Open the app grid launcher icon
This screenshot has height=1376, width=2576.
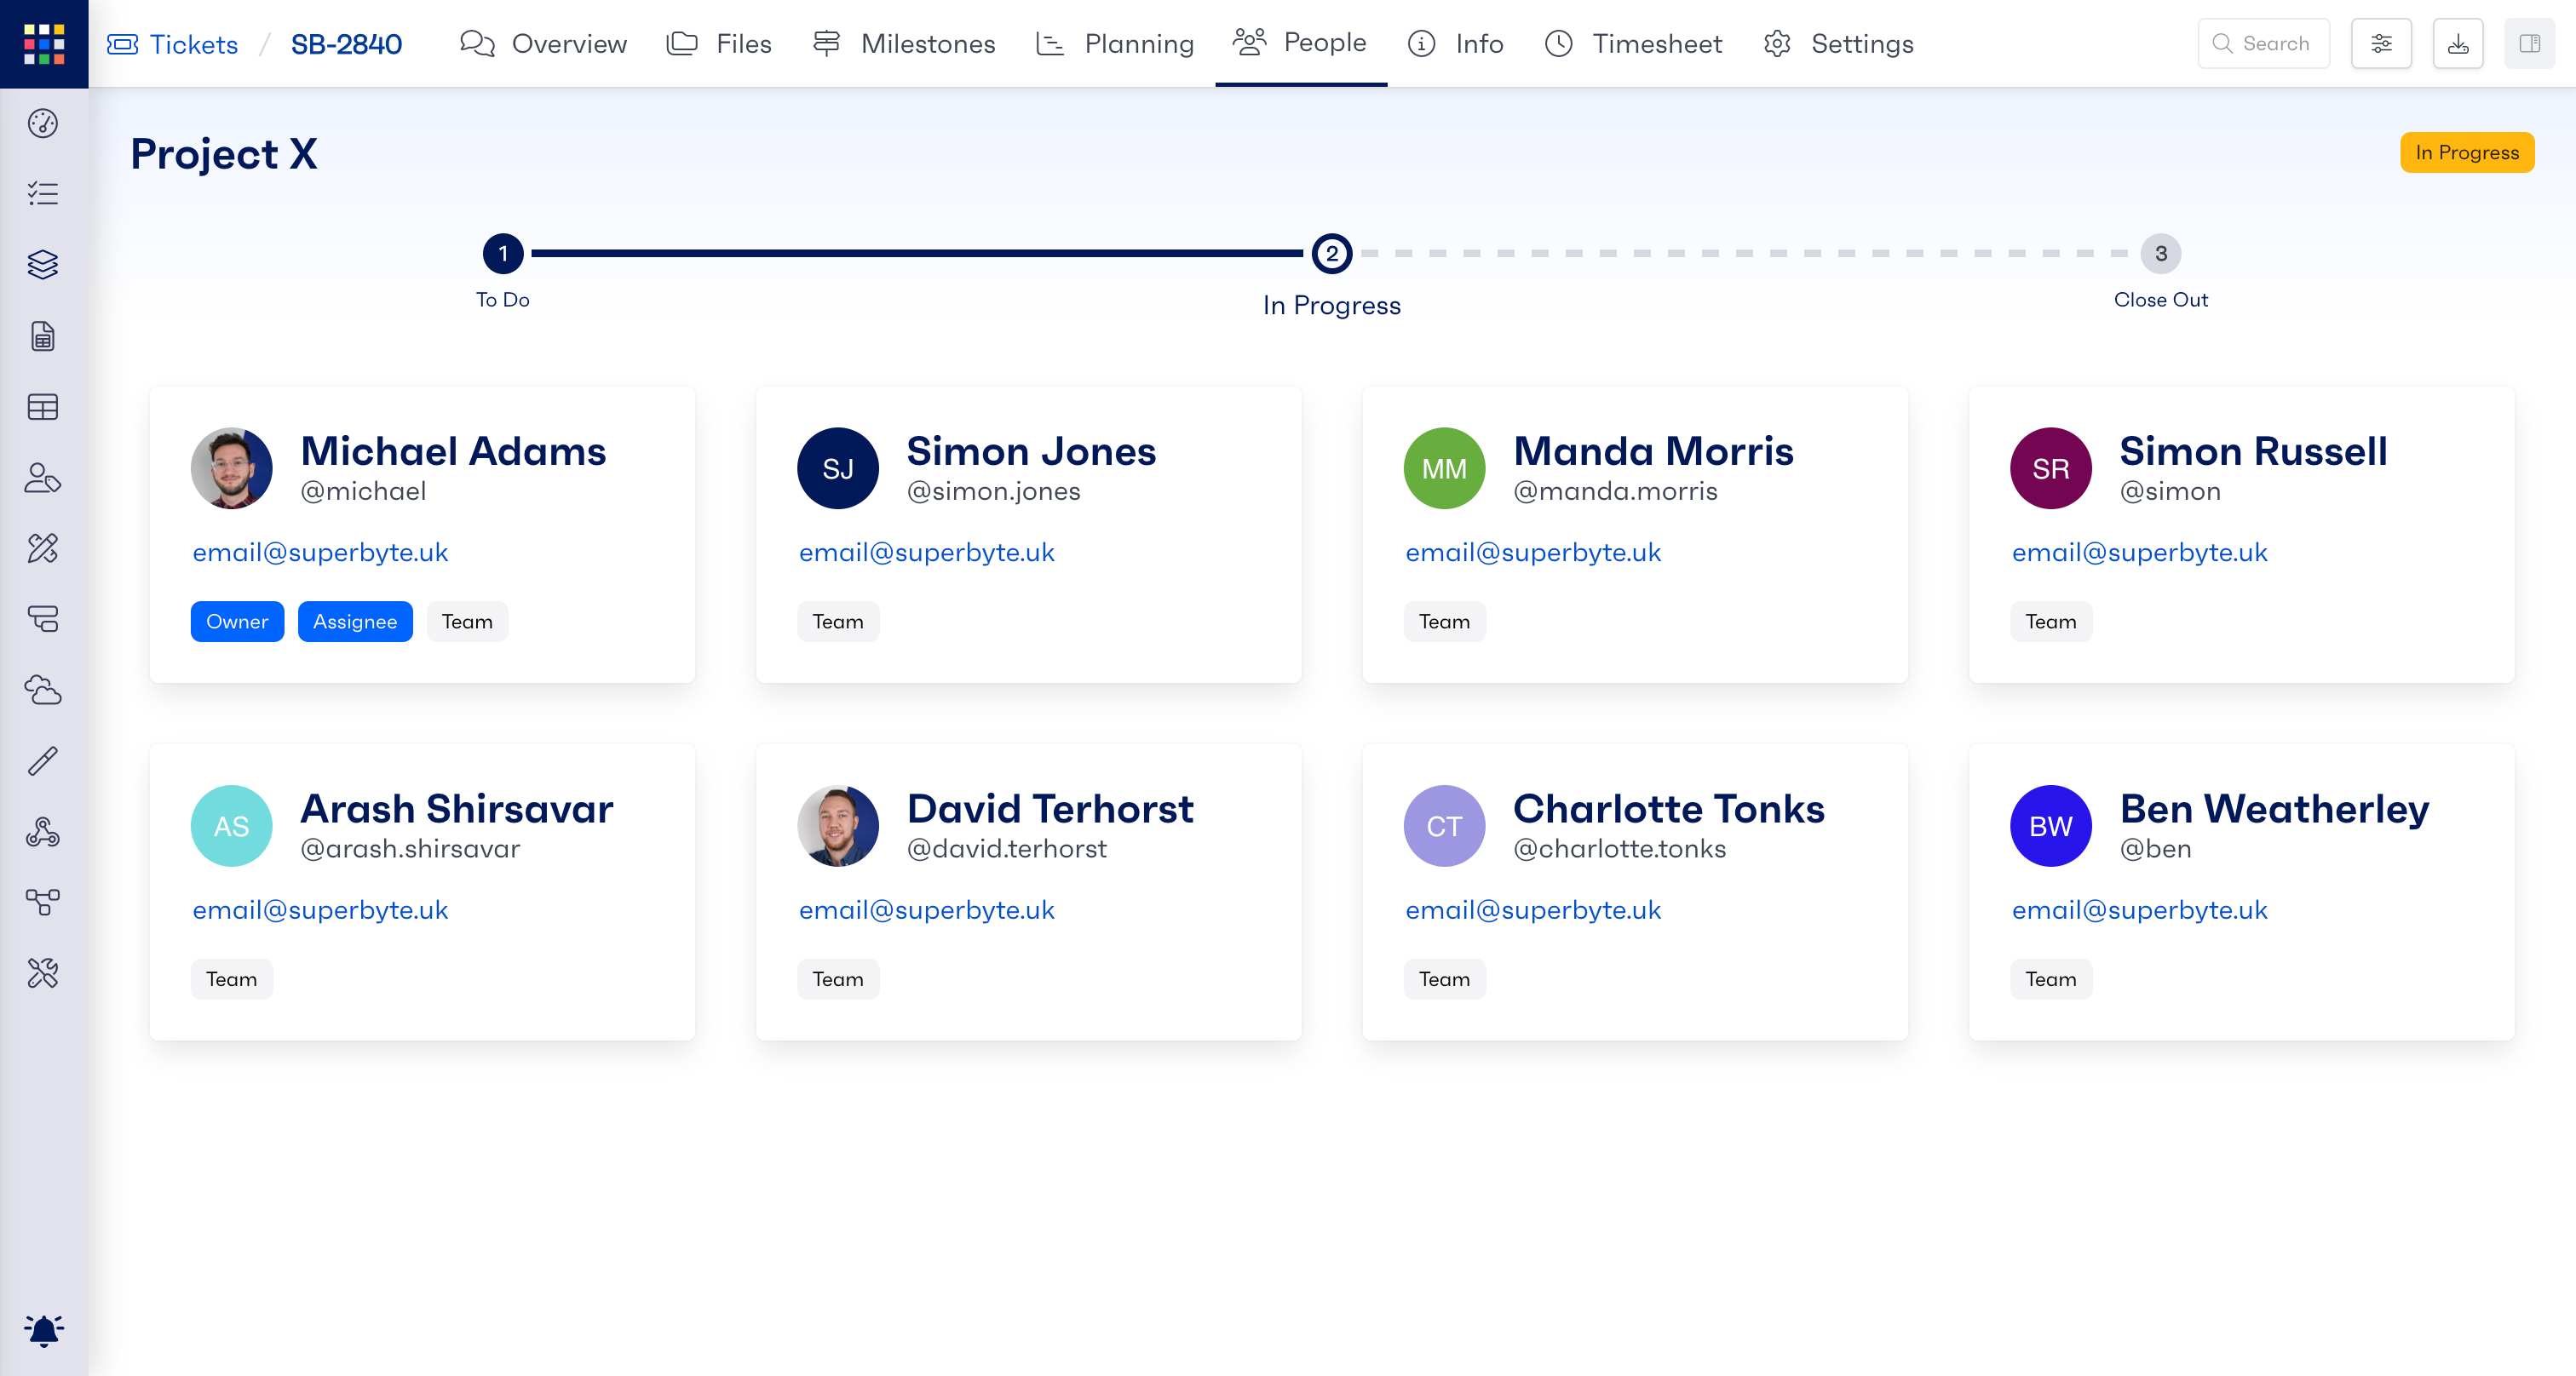click(44, 44)
